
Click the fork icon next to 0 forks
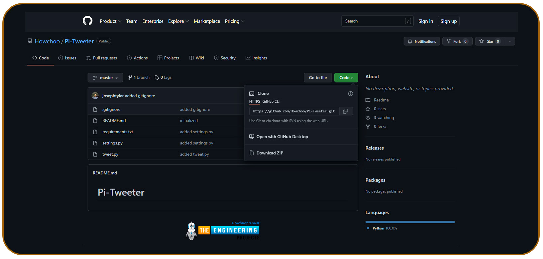click(368, 127)
